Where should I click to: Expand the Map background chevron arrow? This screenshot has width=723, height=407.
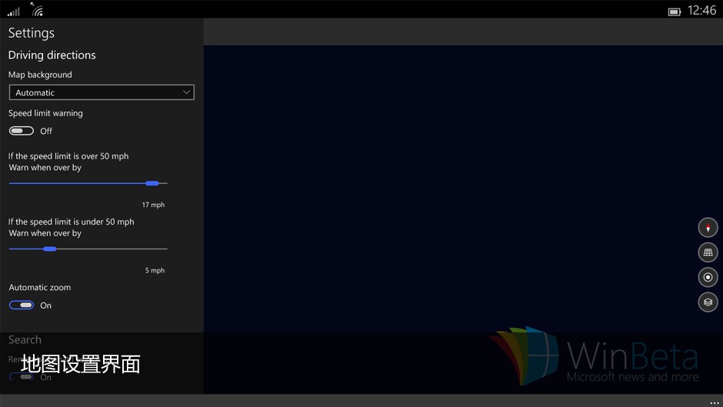[186, 92]
